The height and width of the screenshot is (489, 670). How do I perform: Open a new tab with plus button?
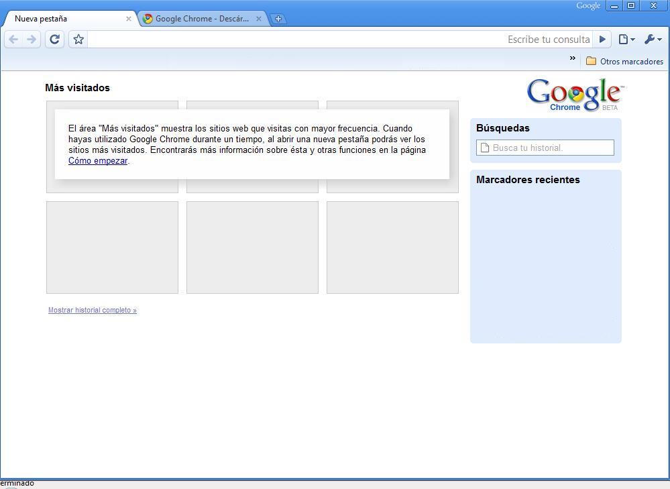click(278, 19)
